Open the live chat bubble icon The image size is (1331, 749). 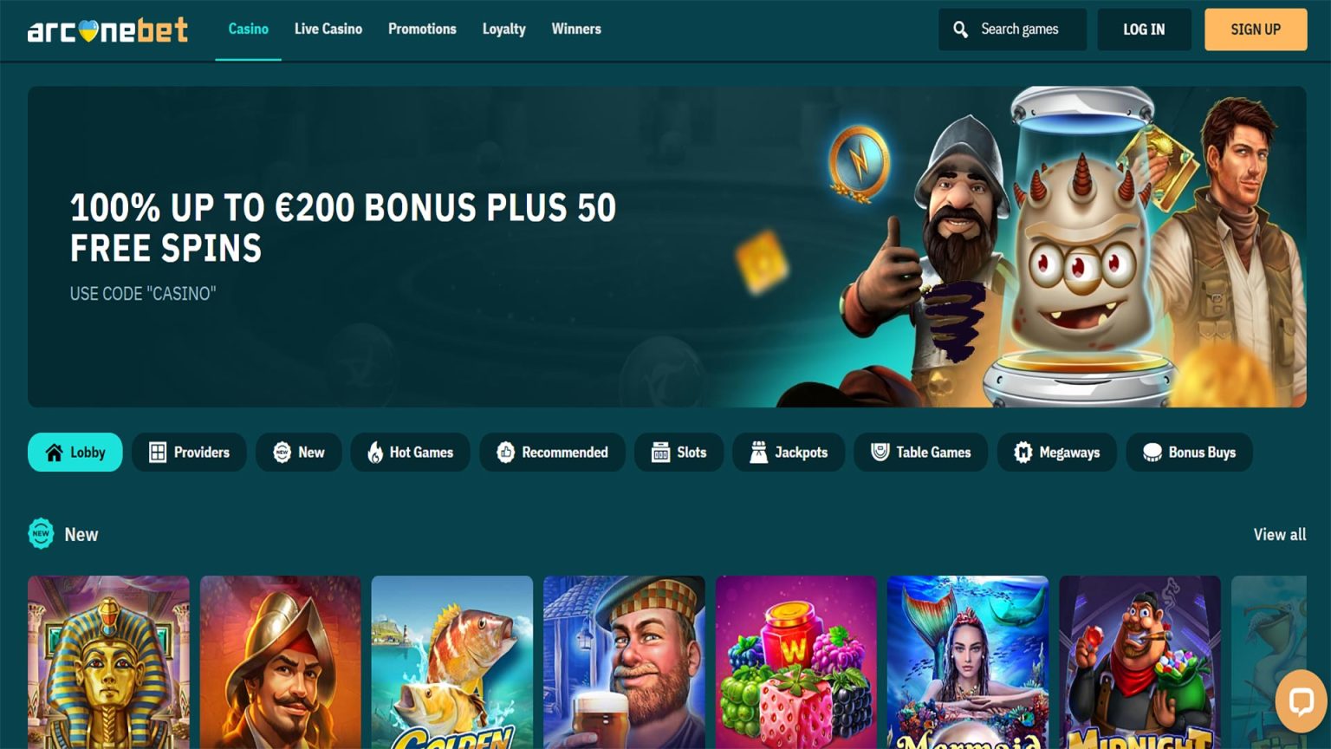pyautogui.click(x=1302, y=700)
